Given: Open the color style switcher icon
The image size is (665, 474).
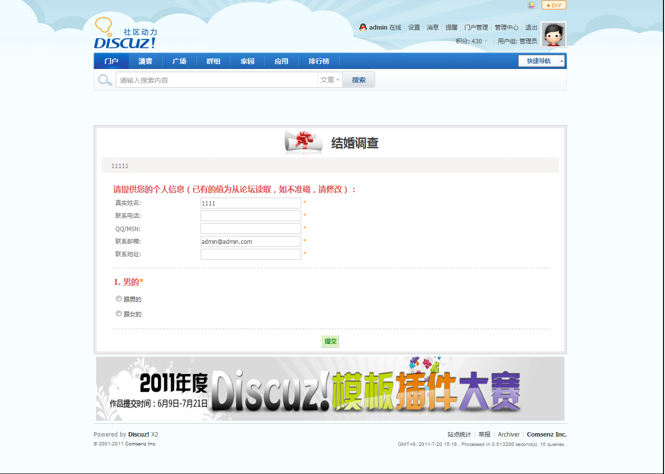Looking at the screenshot, I should pyautogui.click(x=531, y=5).
